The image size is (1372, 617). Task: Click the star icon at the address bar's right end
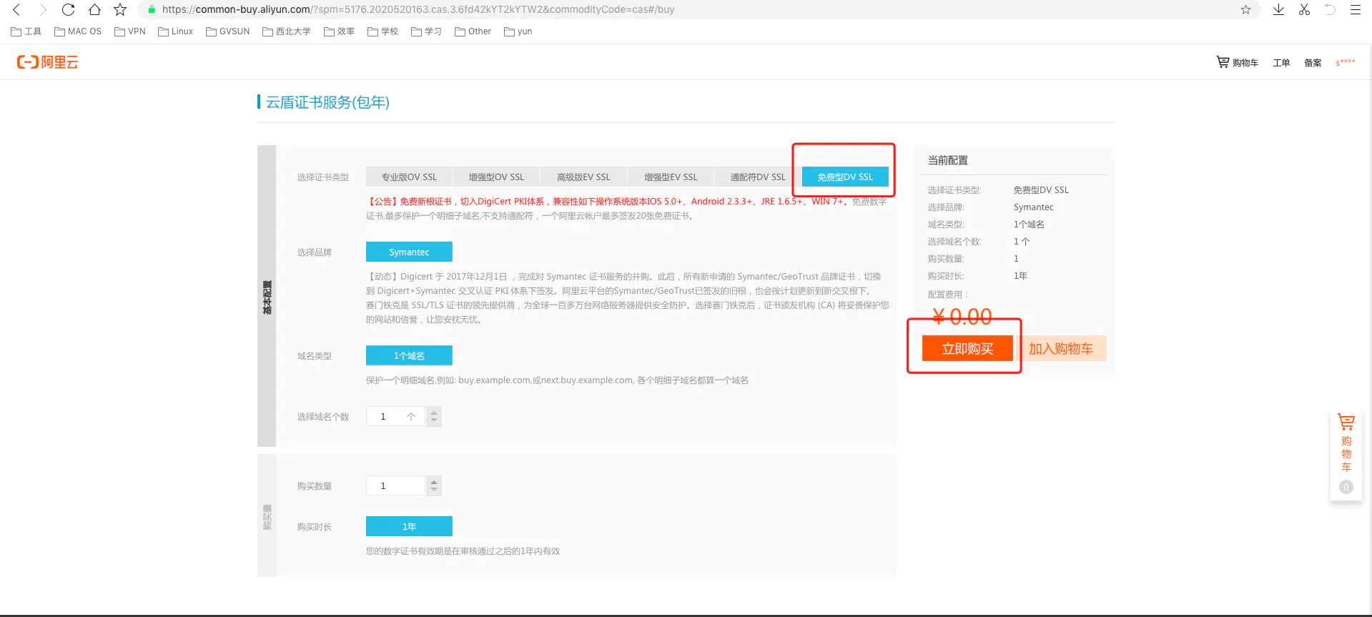tap(1245, 9)
